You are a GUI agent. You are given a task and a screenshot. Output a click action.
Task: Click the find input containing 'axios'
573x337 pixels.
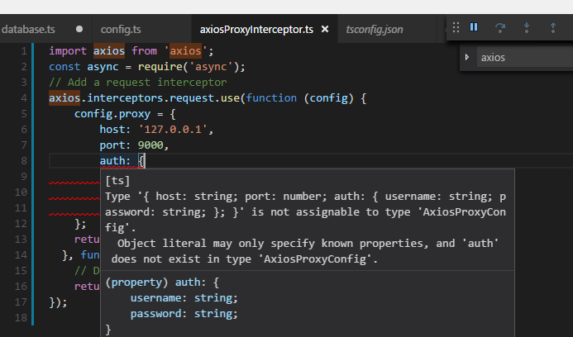[525, 57]
